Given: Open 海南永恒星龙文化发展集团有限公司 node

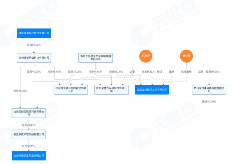Looking at the screenshot, I should click(95, 58).
